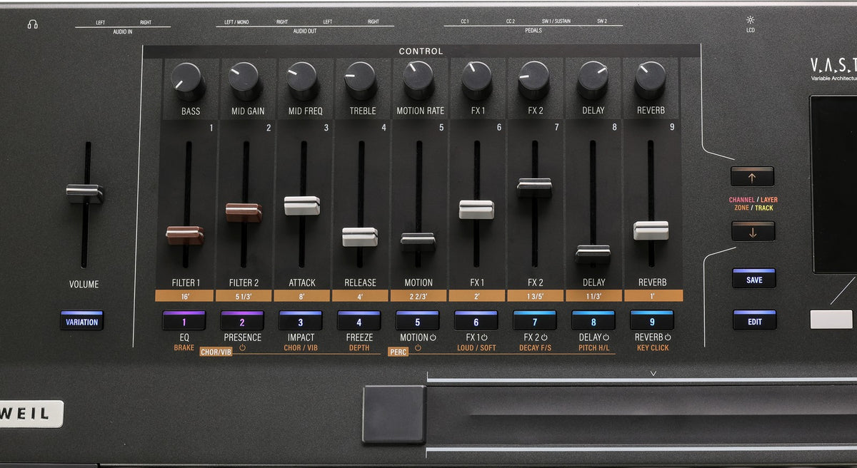Click the TREBLE knob
Viewport: 857px width, 468px height.
(361, 80)
